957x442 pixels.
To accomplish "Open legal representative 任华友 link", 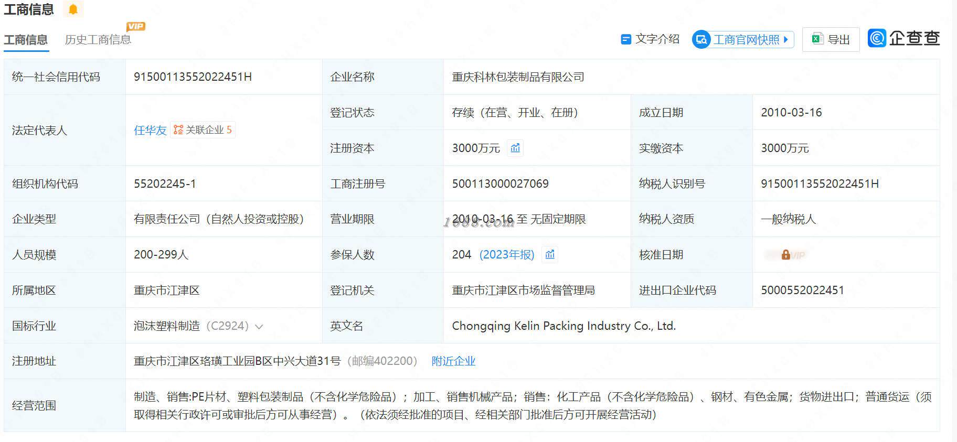I will pos(150,130).
